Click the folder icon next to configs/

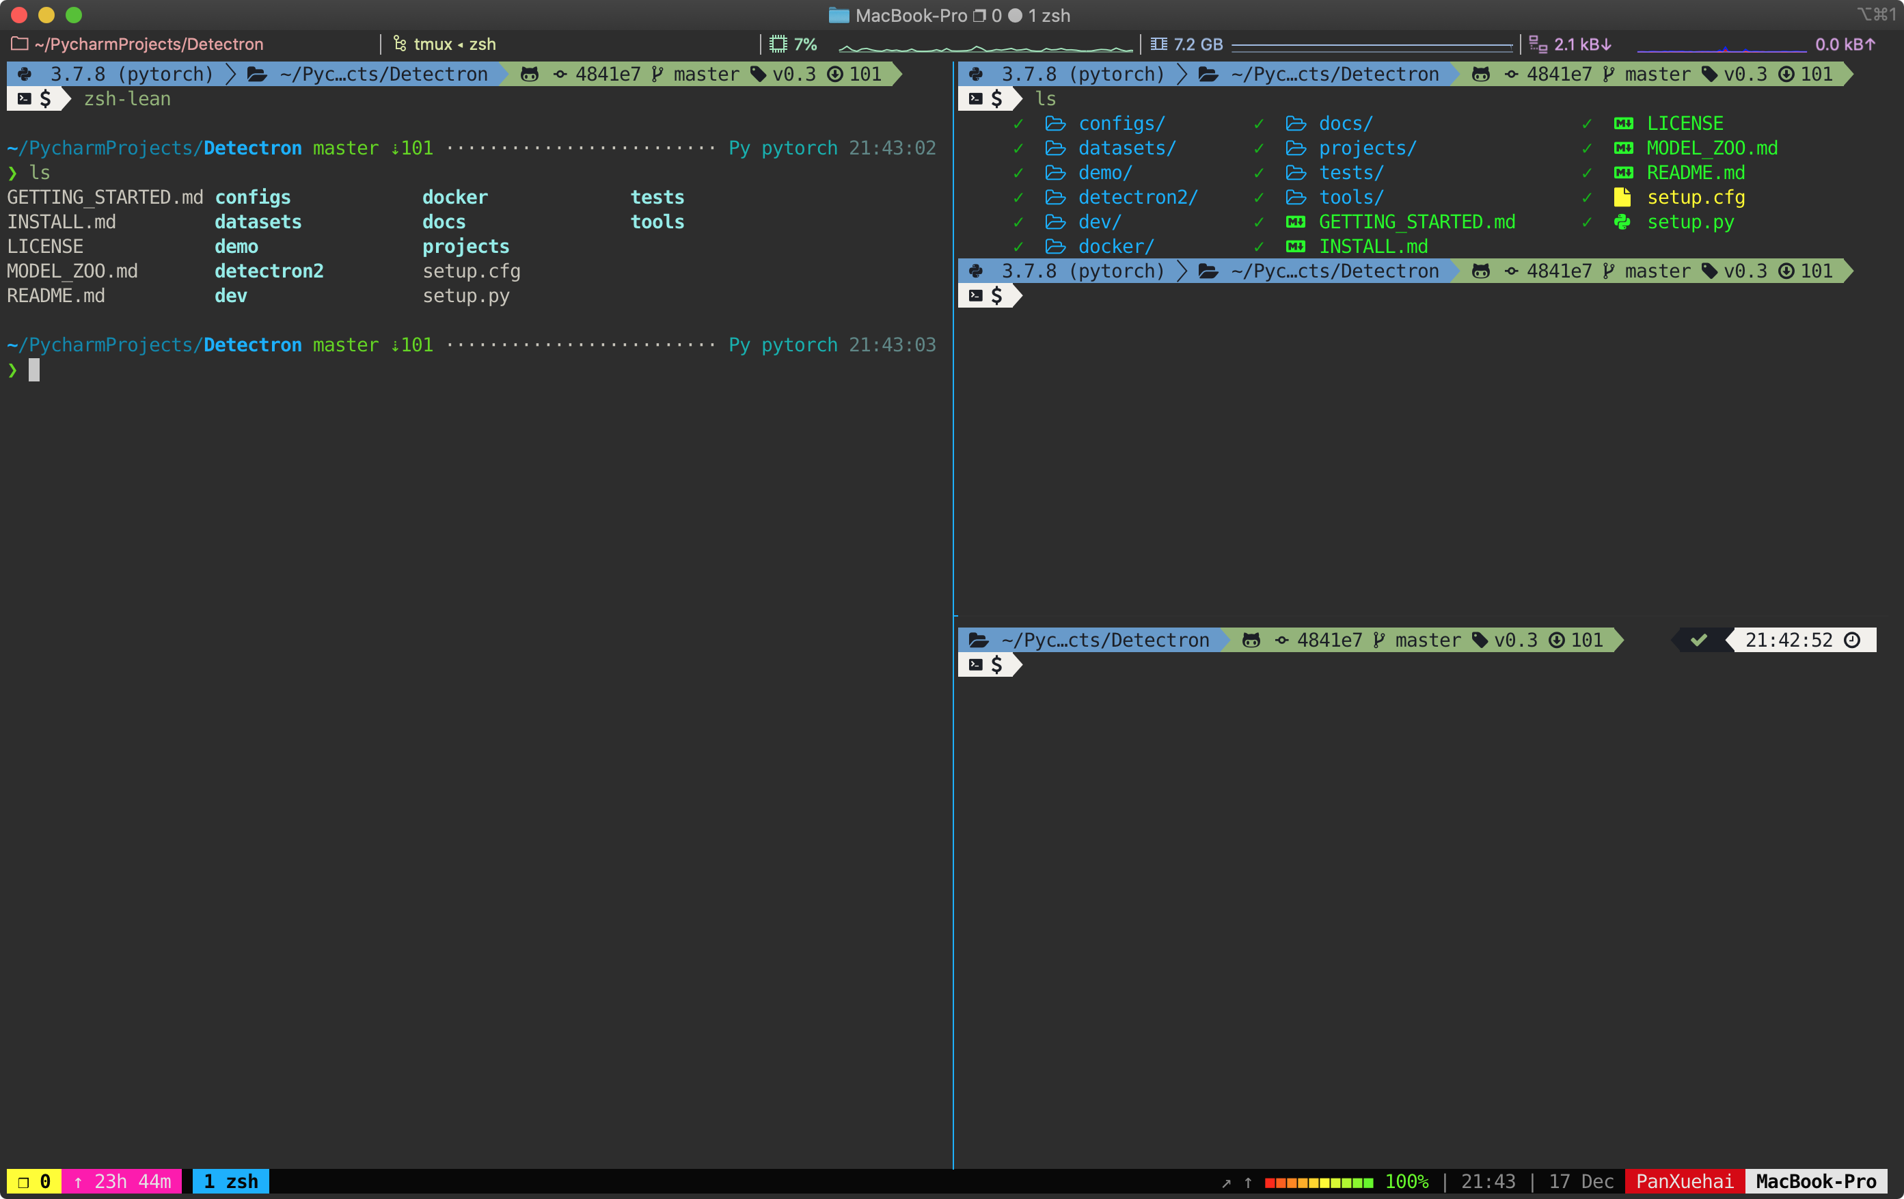click(x=1055, y=123)
